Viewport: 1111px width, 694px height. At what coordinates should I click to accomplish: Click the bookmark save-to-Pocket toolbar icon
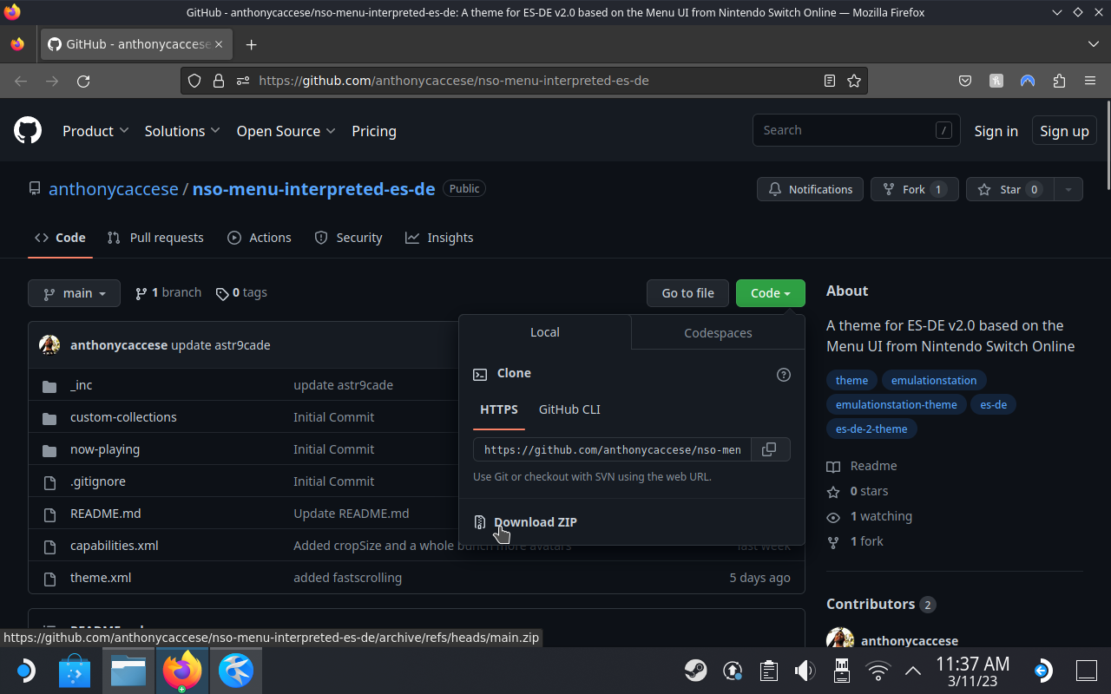pos(964,81)
